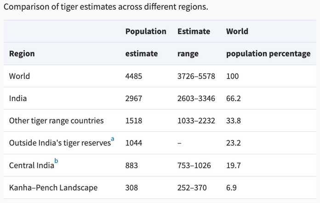This screenshot has width=320, height=203.
Task: Click the 'Kanha–Pench Landscape' cell
Action: pyautogui.click(x=53, y=188)
